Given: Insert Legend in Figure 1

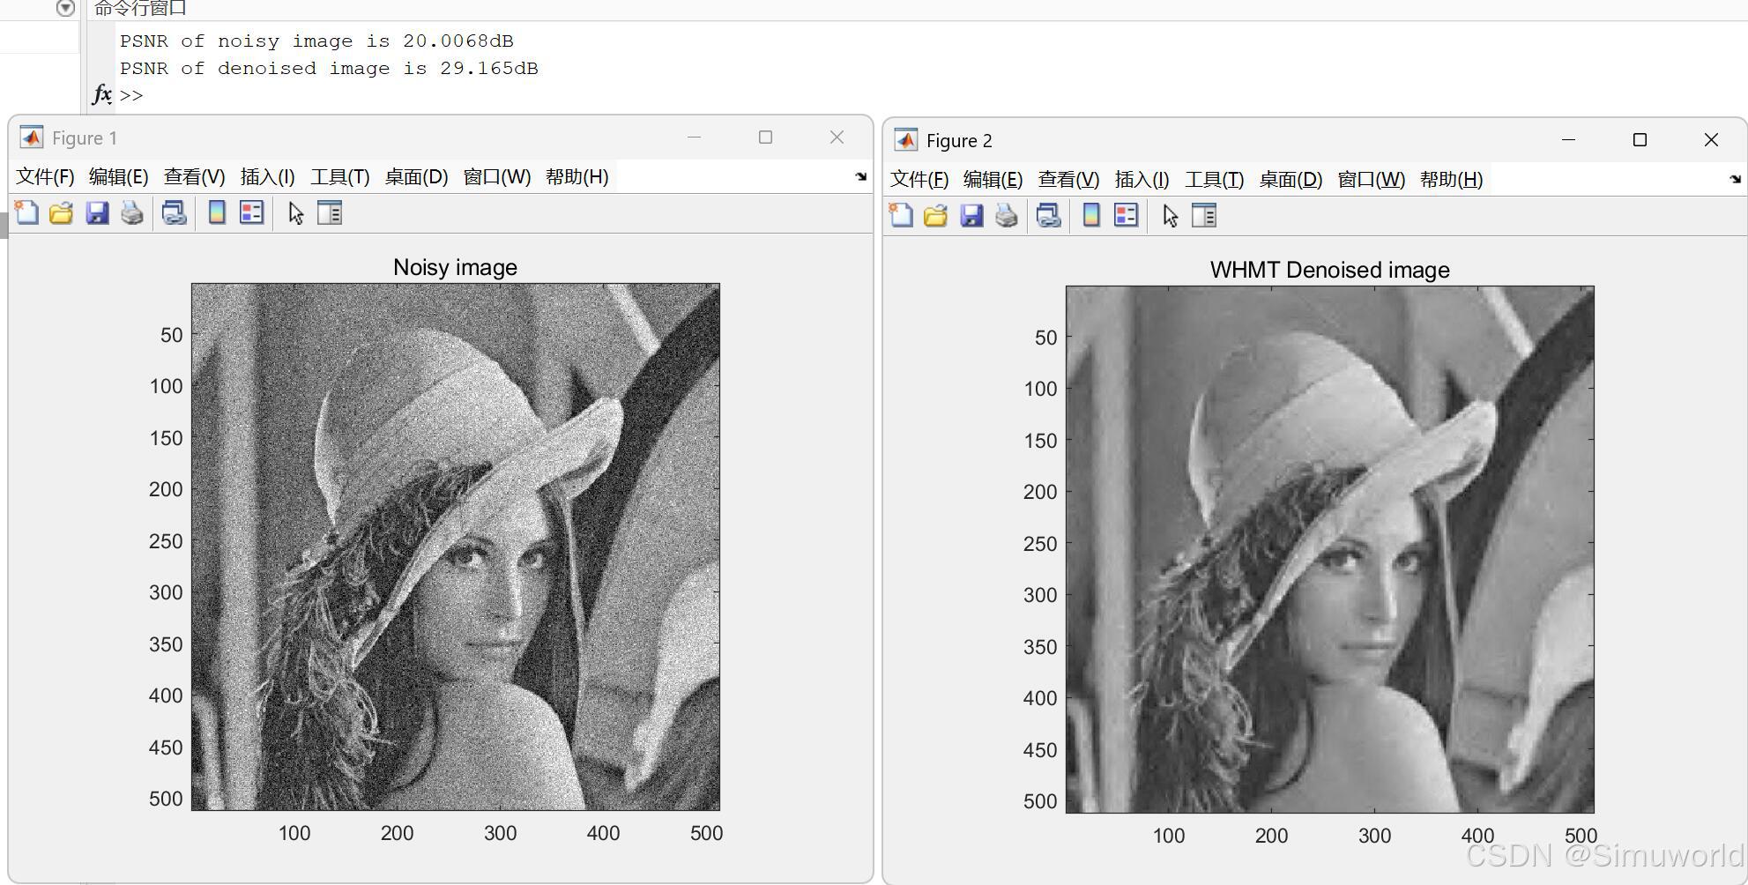Looking at the screenshot, I should coord(251,212).
